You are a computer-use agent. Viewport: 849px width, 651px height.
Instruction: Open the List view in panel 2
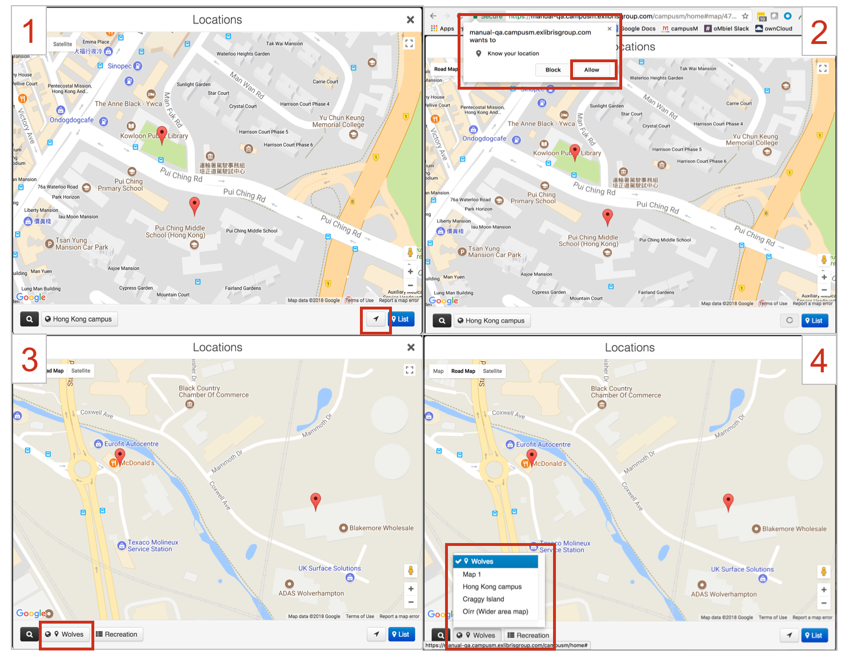(815, 320)
